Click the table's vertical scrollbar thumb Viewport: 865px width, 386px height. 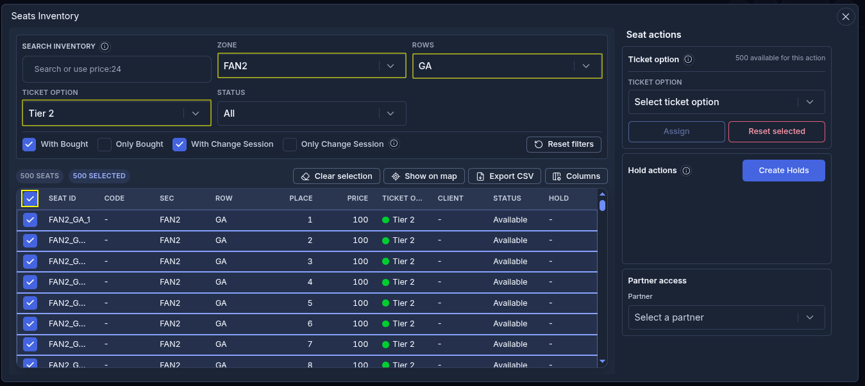602,206
